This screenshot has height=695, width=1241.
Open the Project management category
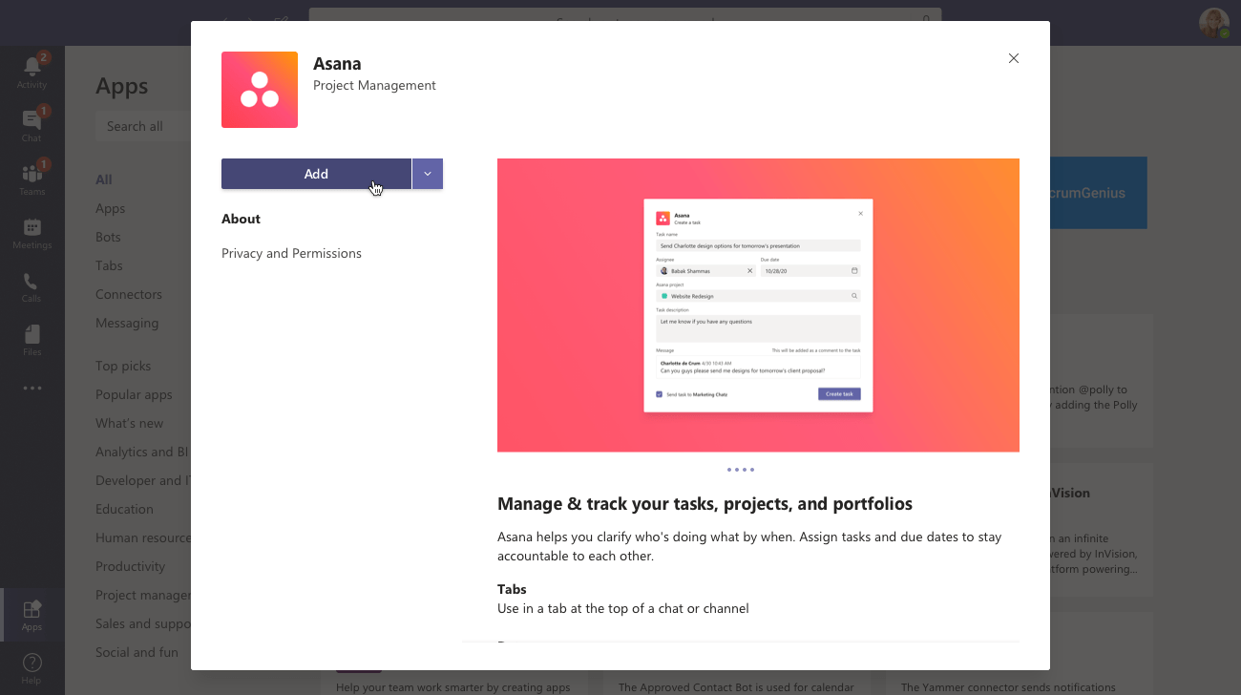pos(143,595)
